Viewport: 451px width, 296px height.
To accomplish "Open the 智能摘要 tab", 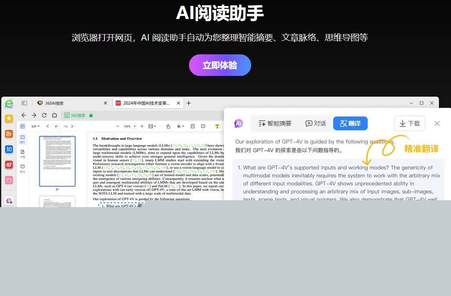I will (x=275, y=123).
